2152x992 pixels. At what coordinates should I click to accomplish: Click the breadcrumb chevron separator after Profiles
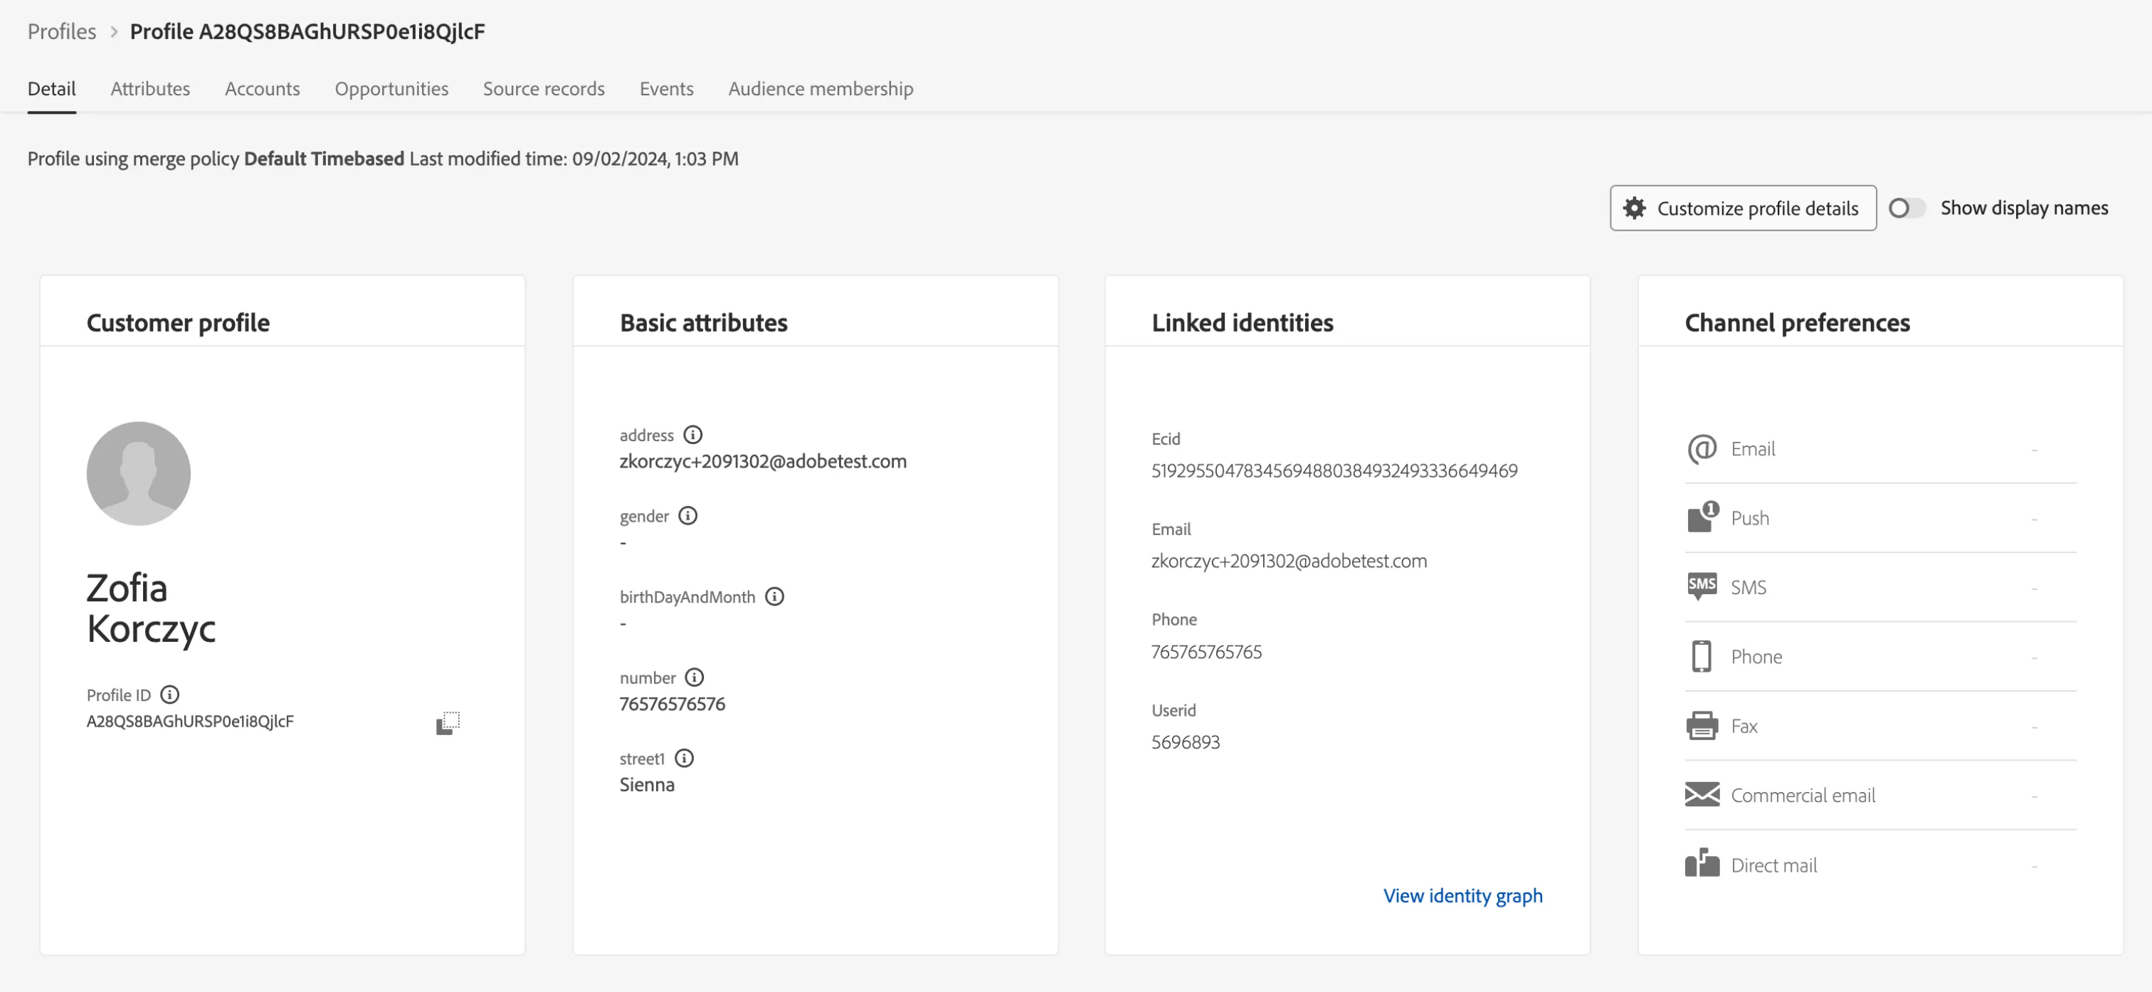pos(114,32)
